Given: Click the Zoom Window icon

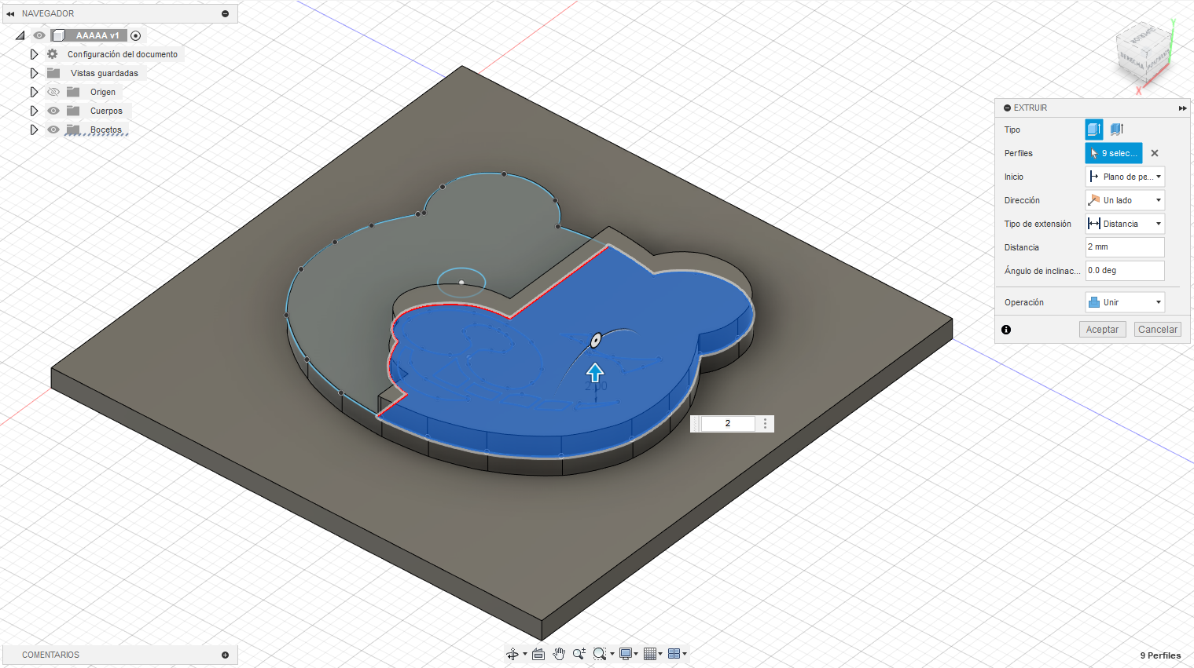Looking at the screenshot, I should pyautogui.click(x=600, y=654).
